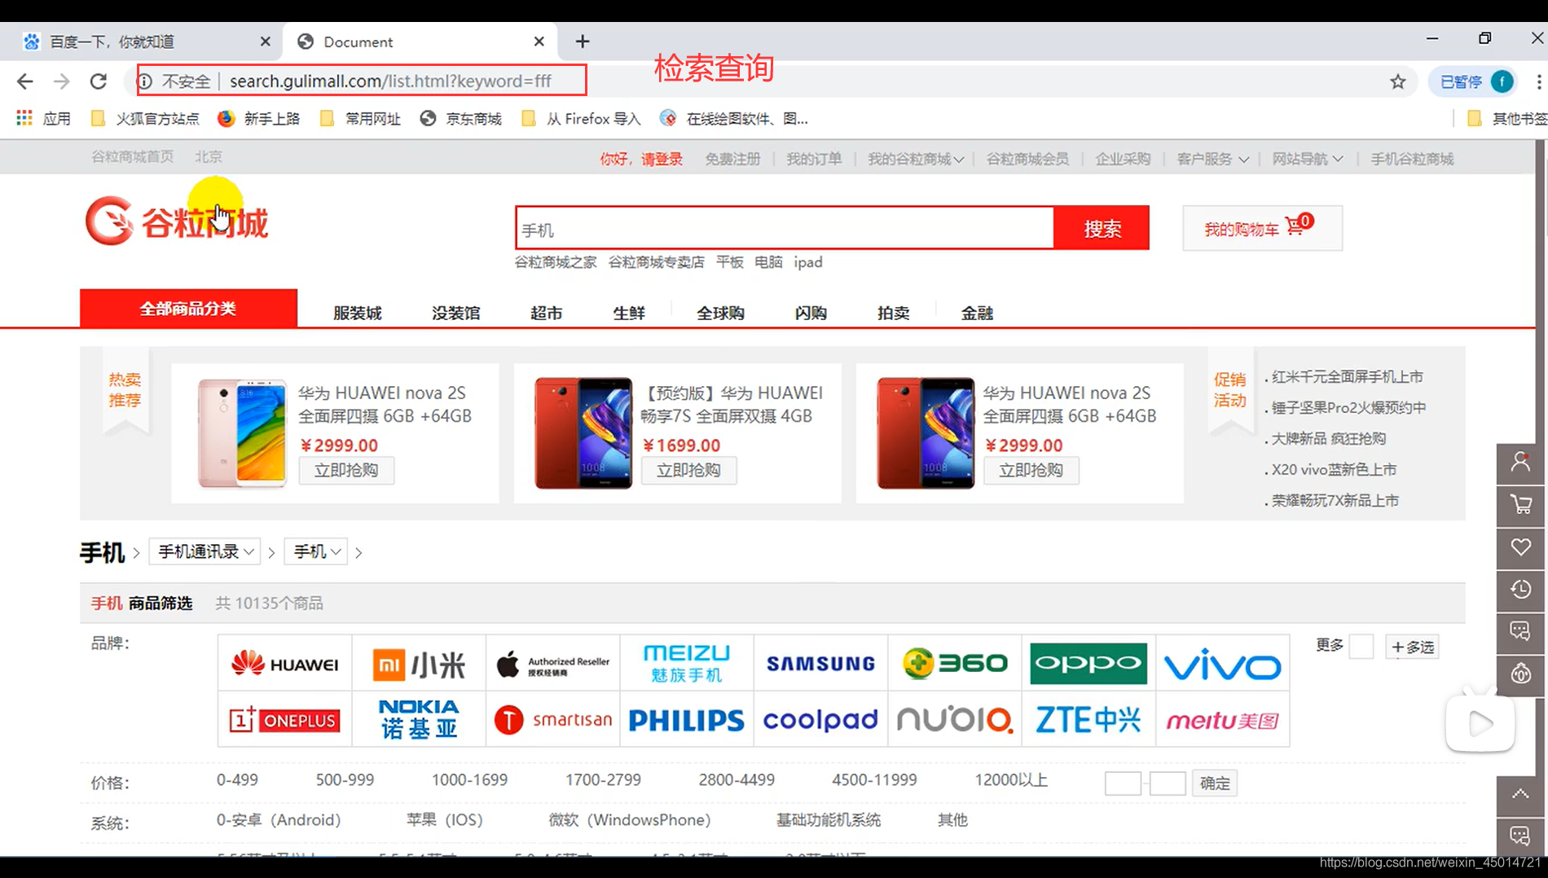
Task: Select the ONEPLUS brand logo
Action: 284,720
